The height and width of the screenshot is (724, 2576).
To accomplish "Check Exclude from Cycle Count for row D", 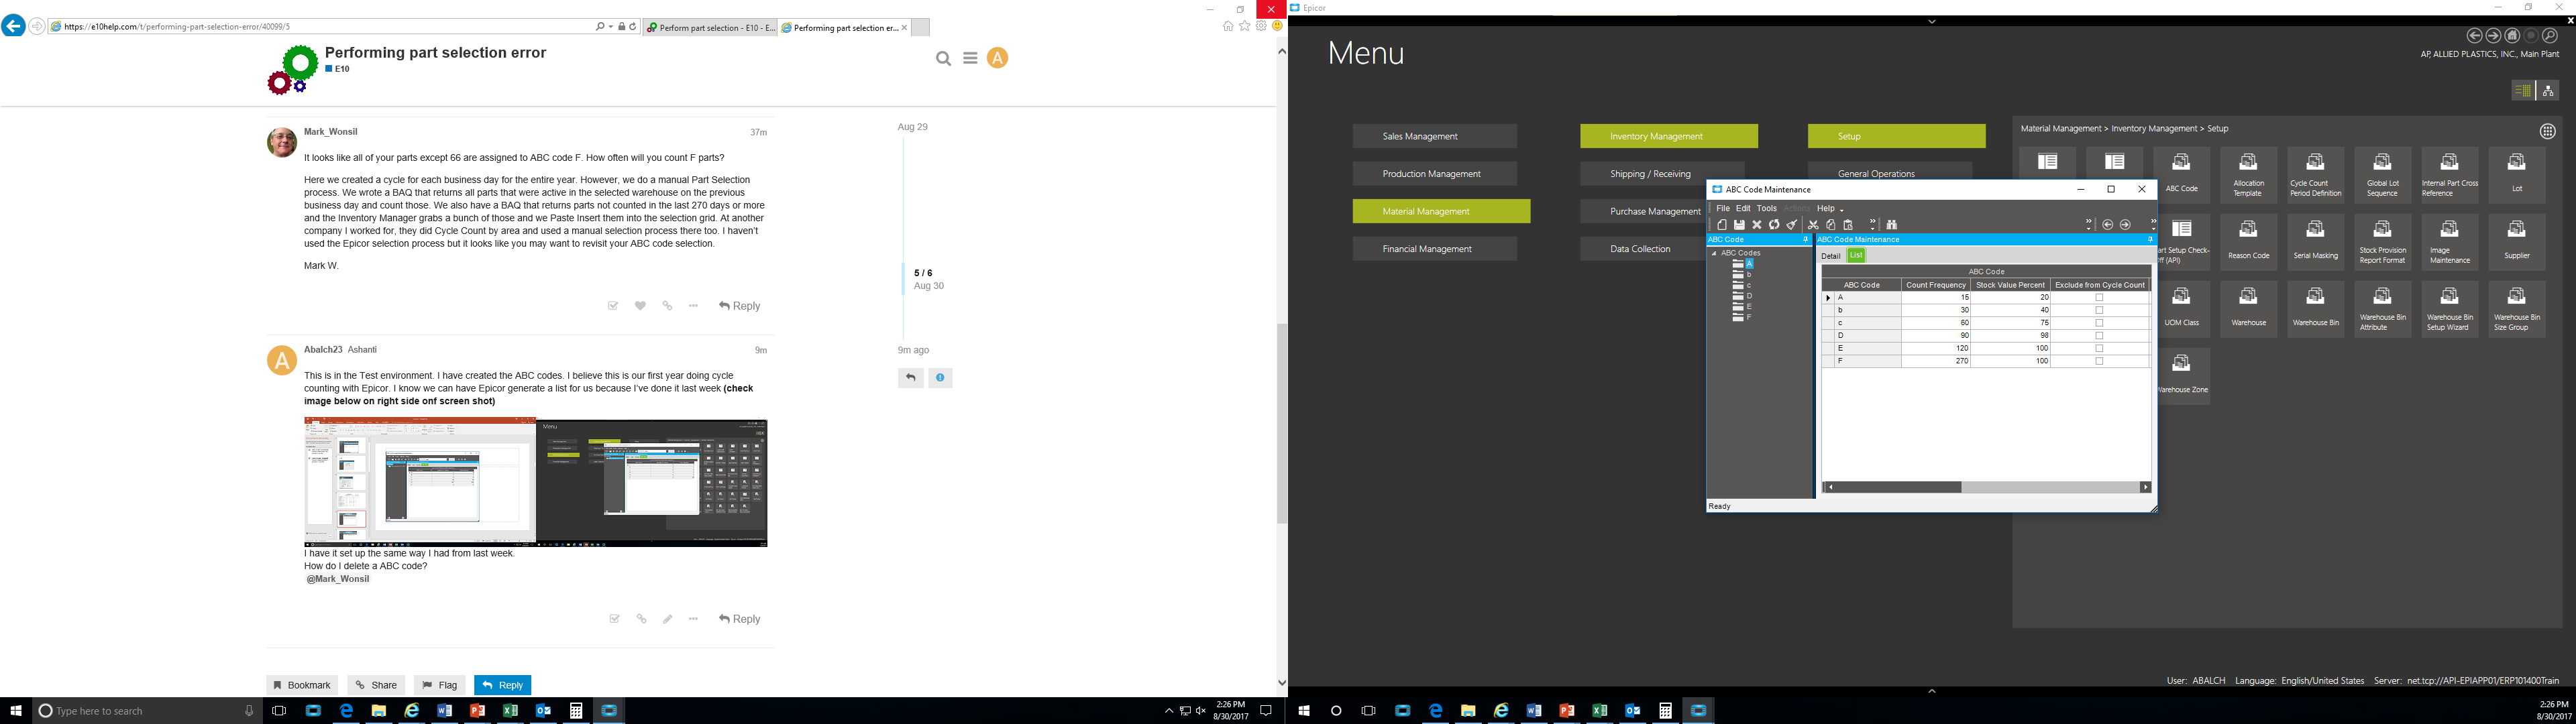I will click(2099, 336).
